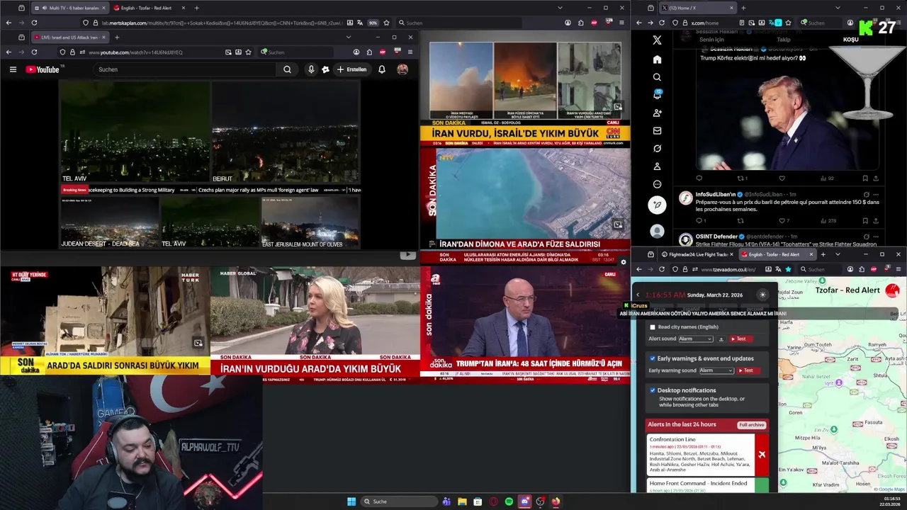The image size is (907, 510).
Task: Switch to X Takip tab
Action: pyautogui.click(x=784, y=40)
